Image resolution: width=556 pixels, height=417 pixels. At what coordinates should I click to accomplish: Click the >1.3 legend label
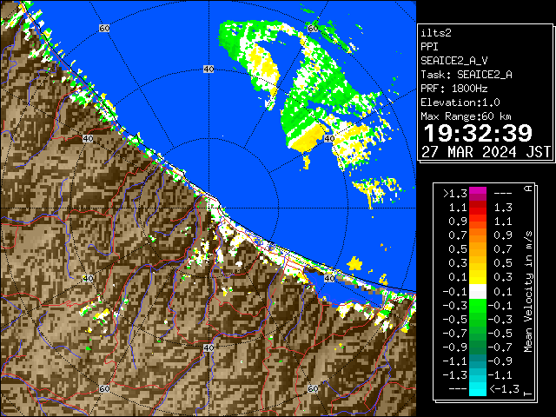(x=455, y=194)
